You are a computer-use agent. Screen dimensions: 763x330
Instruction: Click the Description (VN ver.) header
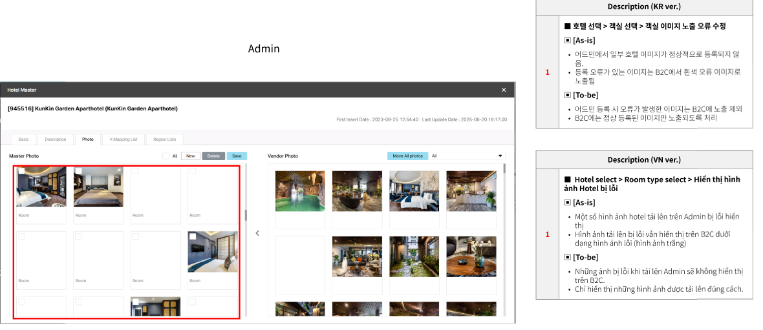click(x=644, y=160)
